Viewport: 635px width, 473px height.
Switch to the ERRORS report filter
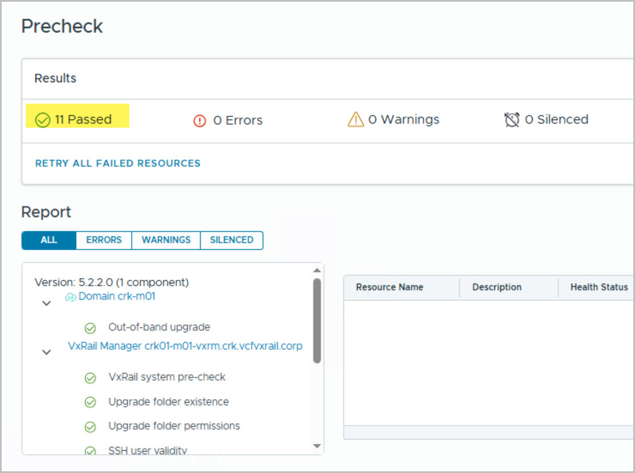coord(104,241)
